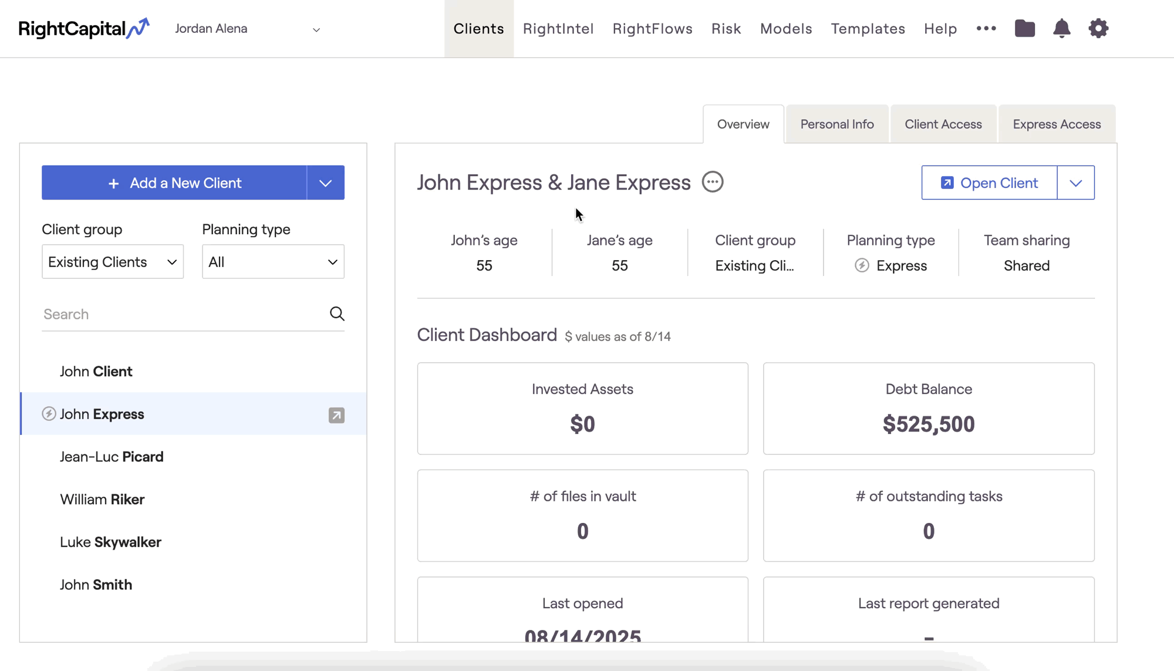Open the Templates menu
The image size is (1174, 671).
[x=868, y=28]
